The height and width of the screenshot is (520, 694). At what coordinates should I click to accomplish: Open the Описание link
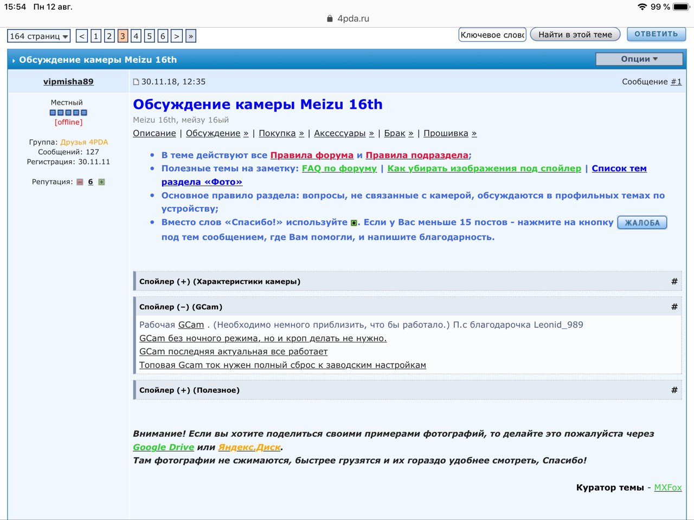pyautogui.click(x=155, y=133)
